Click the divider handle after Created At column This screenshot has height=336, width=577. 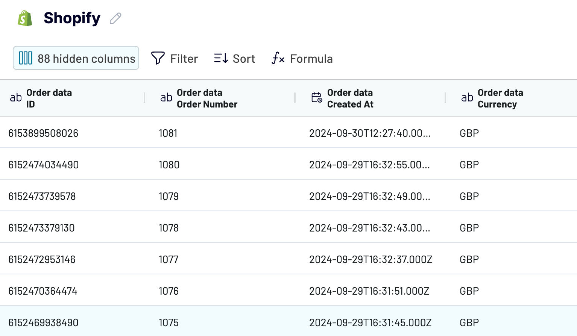point(445,98)
